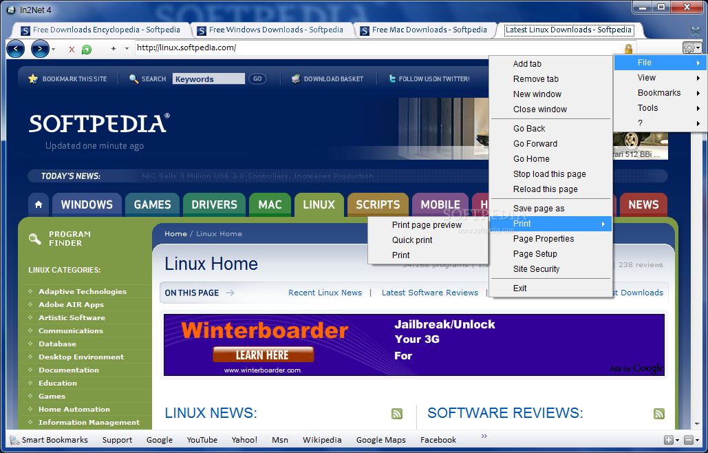Image resolution: width=708 pixels, height=453 pixels.
Task: Select Add tab from File menu
Action: coord(551,64)
